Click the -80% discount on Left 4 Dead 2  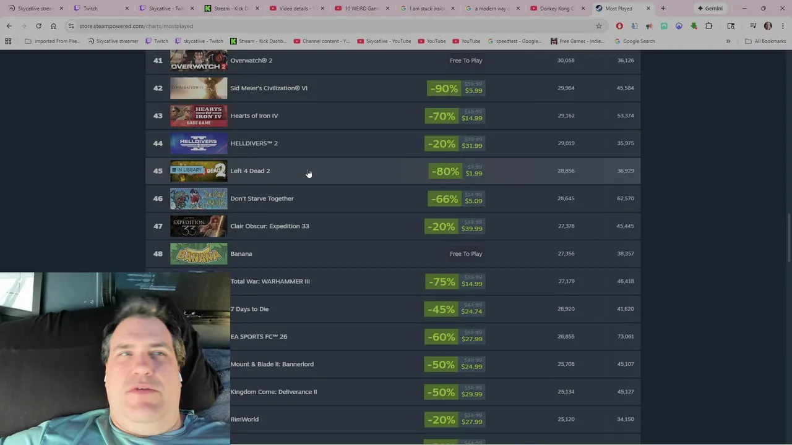coord(445,171)
